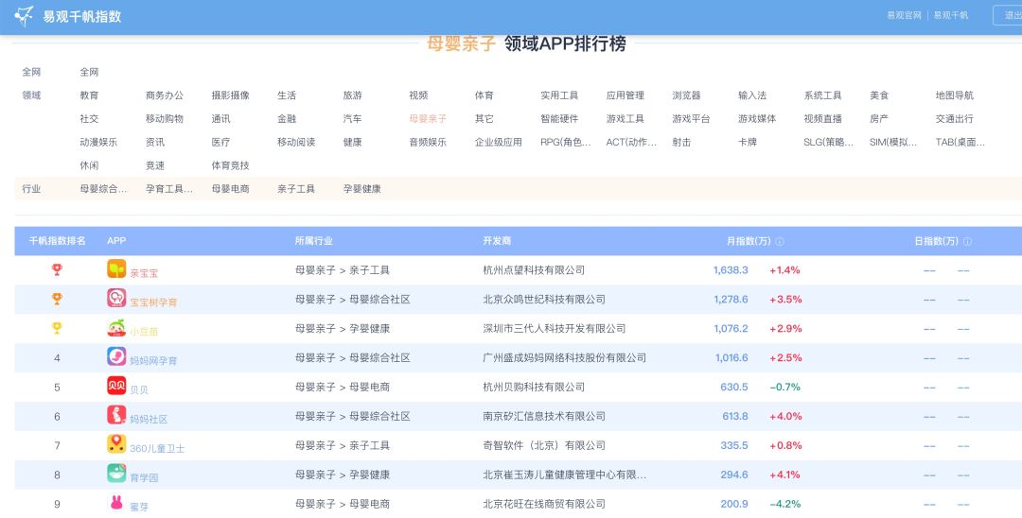The width and height of the screenshot is (1022, 518).
Task: Click the -4.2% change value for 蜜芽
Action: (x=785, y=505)
